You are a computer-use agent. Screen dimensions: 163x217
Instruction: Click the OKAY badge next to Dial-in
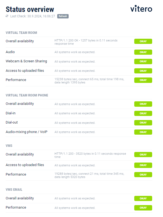pos(143,113)
